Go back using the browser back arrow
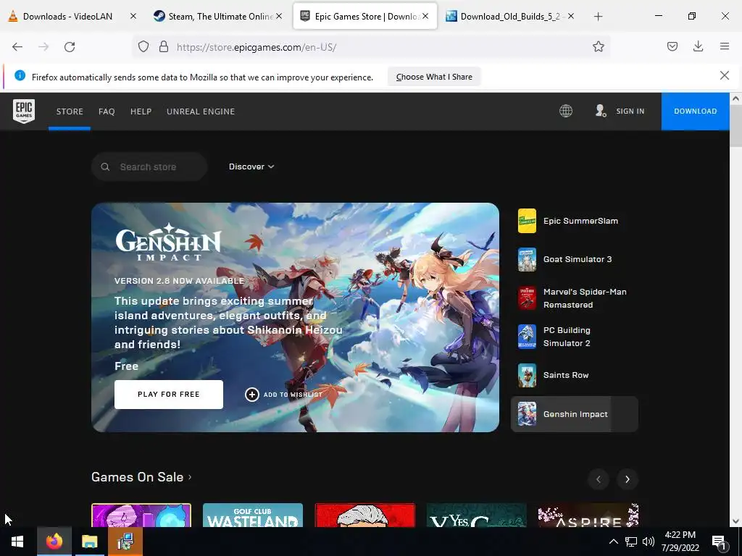This screenshot has width=742, height=556. [17, 47]
